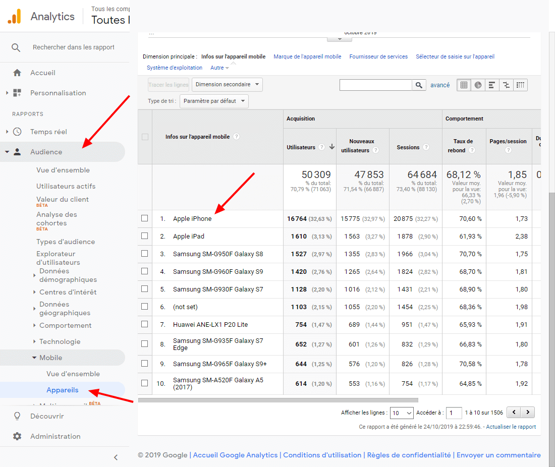Check the Samsung Galaxy S8 row

click(x=145, y=254)
